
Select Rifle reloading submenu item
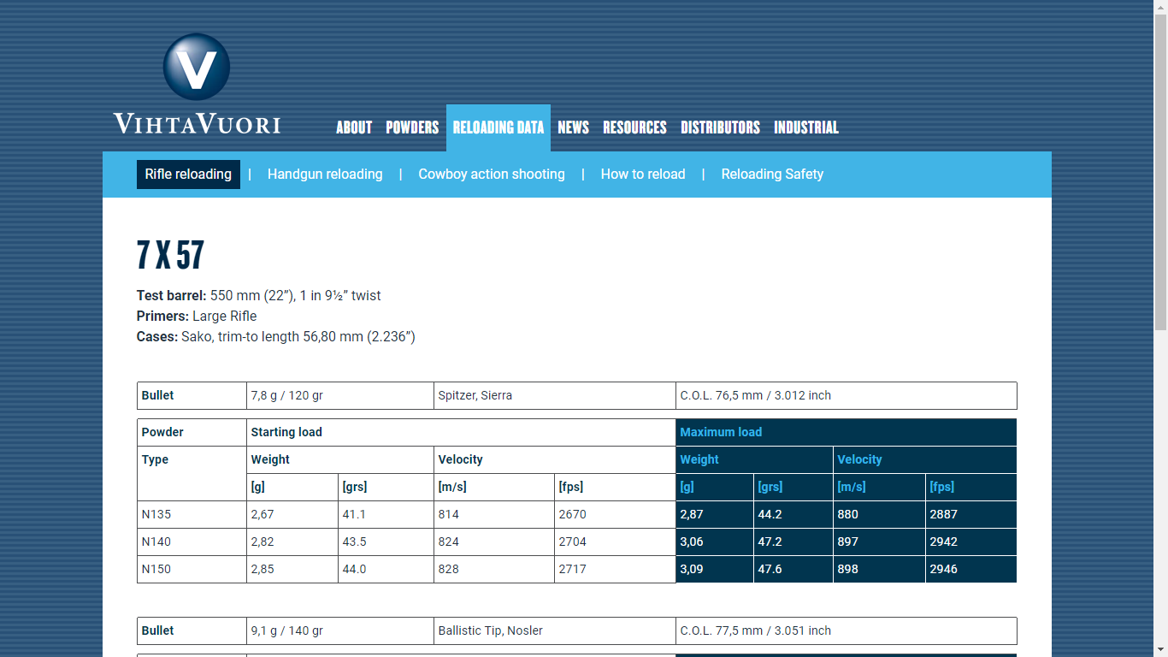click(x=188, y=175)
